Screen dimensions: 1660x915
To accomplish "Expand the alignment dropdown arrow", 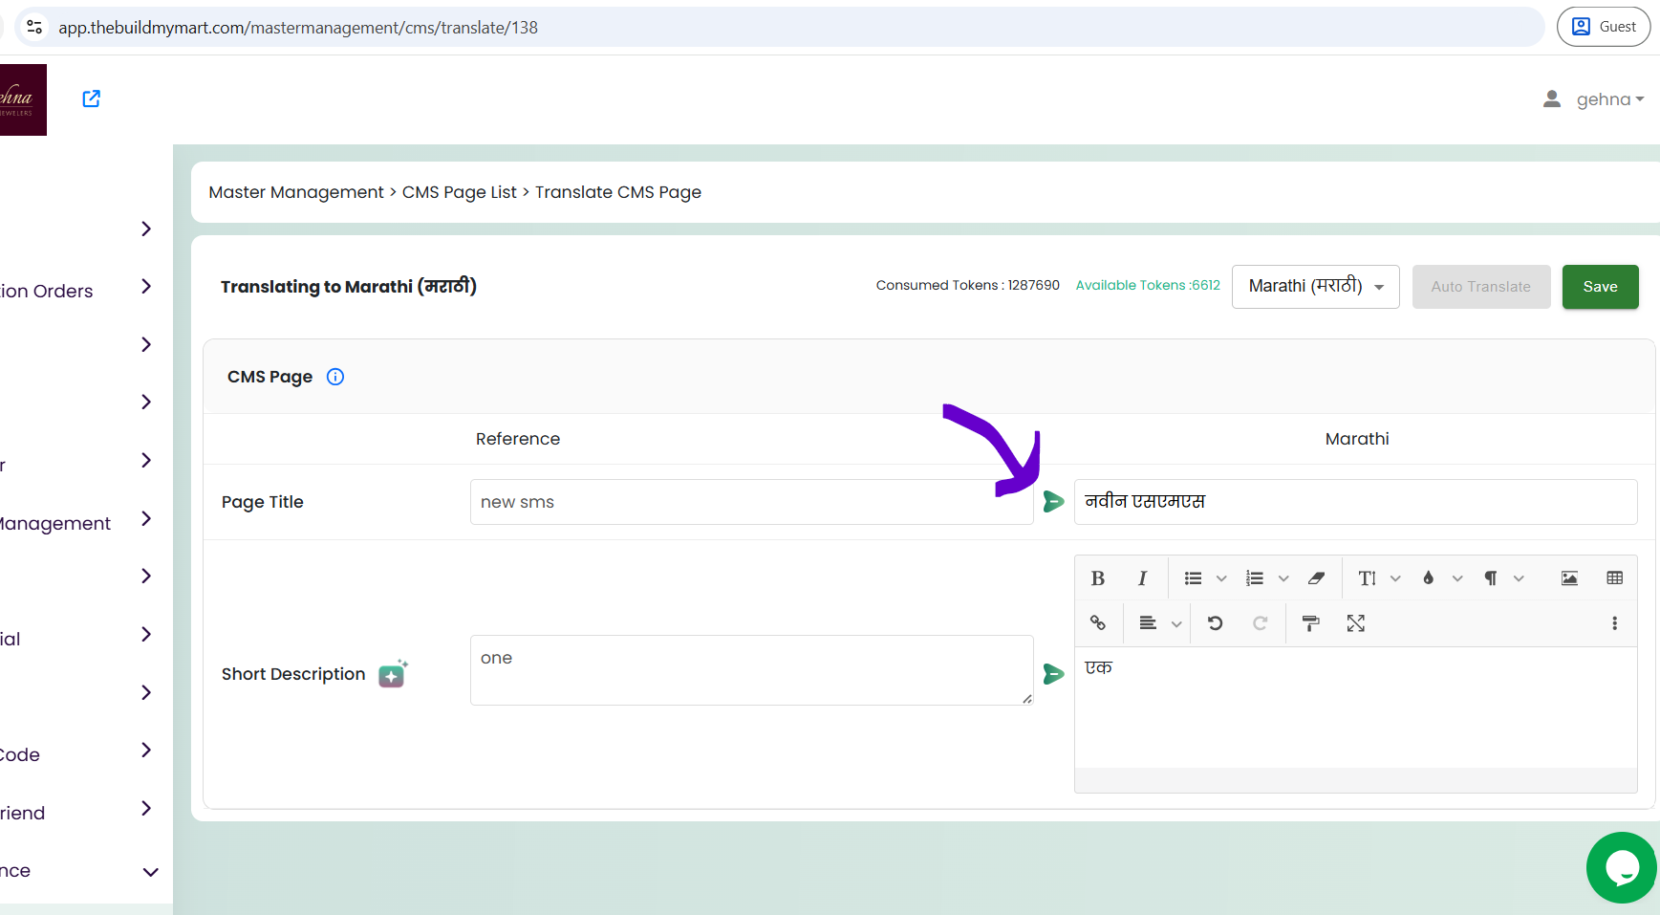I will coord(1176,623).
